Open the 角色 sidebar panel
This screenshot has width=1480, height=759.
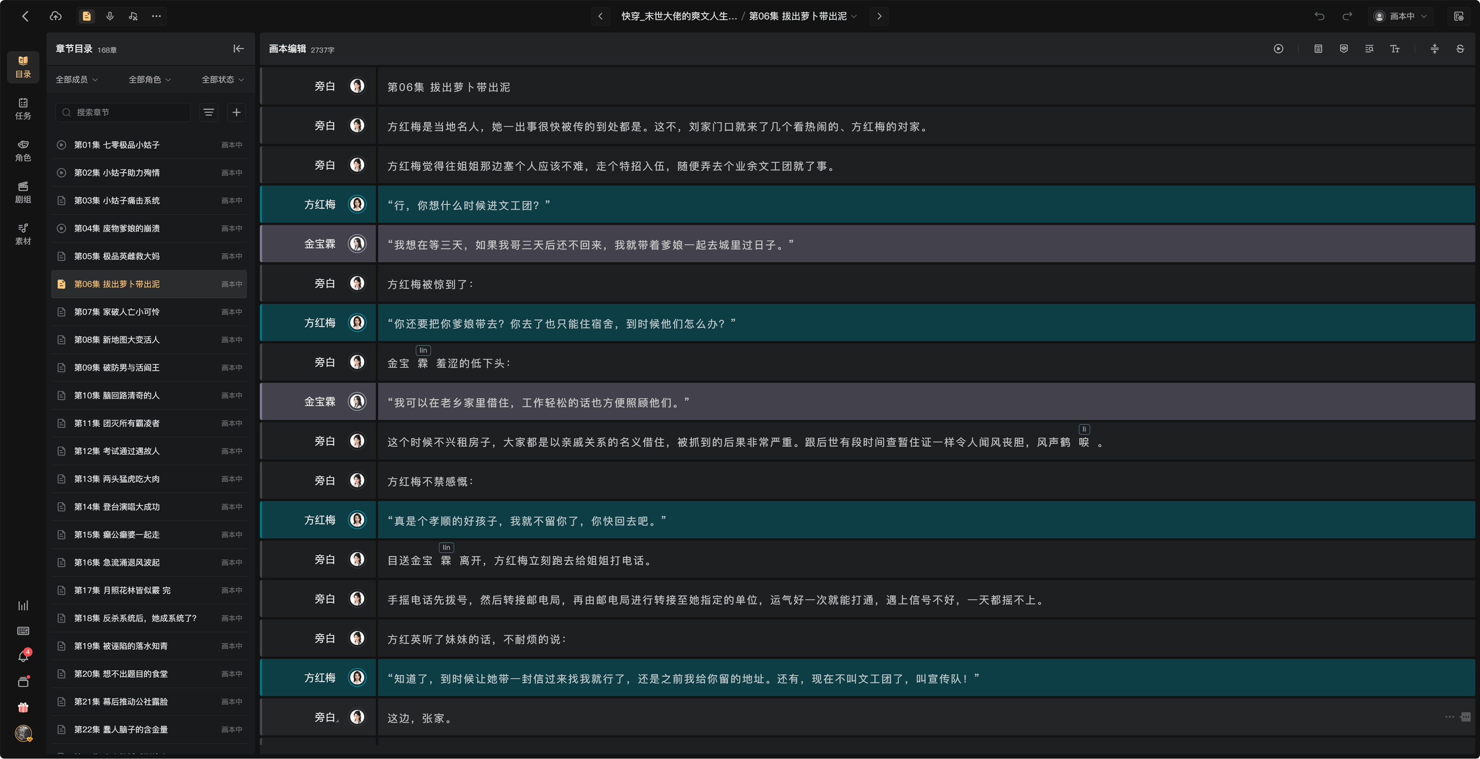pyautogui.click(x=23, y=151)
